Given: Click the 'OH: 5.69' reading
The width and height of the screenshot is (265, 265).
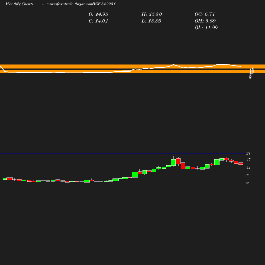Looking at the screenshot, I should pyautogui.click(x=205, y=21).
